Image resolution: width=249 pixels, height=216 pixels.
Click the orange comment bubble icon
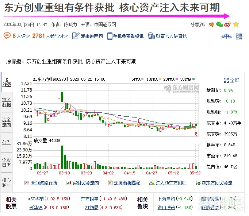click(x=7, y=36)
